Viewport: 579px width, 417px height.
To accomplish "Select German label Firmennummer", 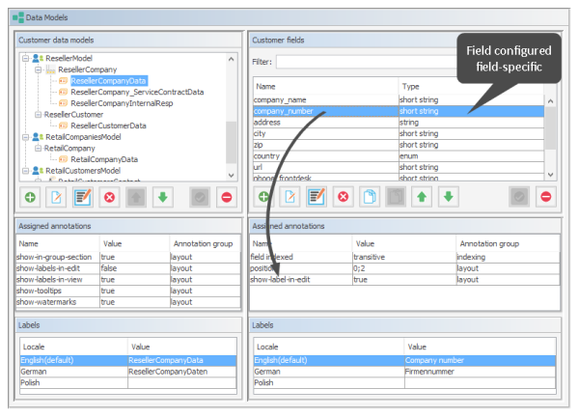I will 404,372.
